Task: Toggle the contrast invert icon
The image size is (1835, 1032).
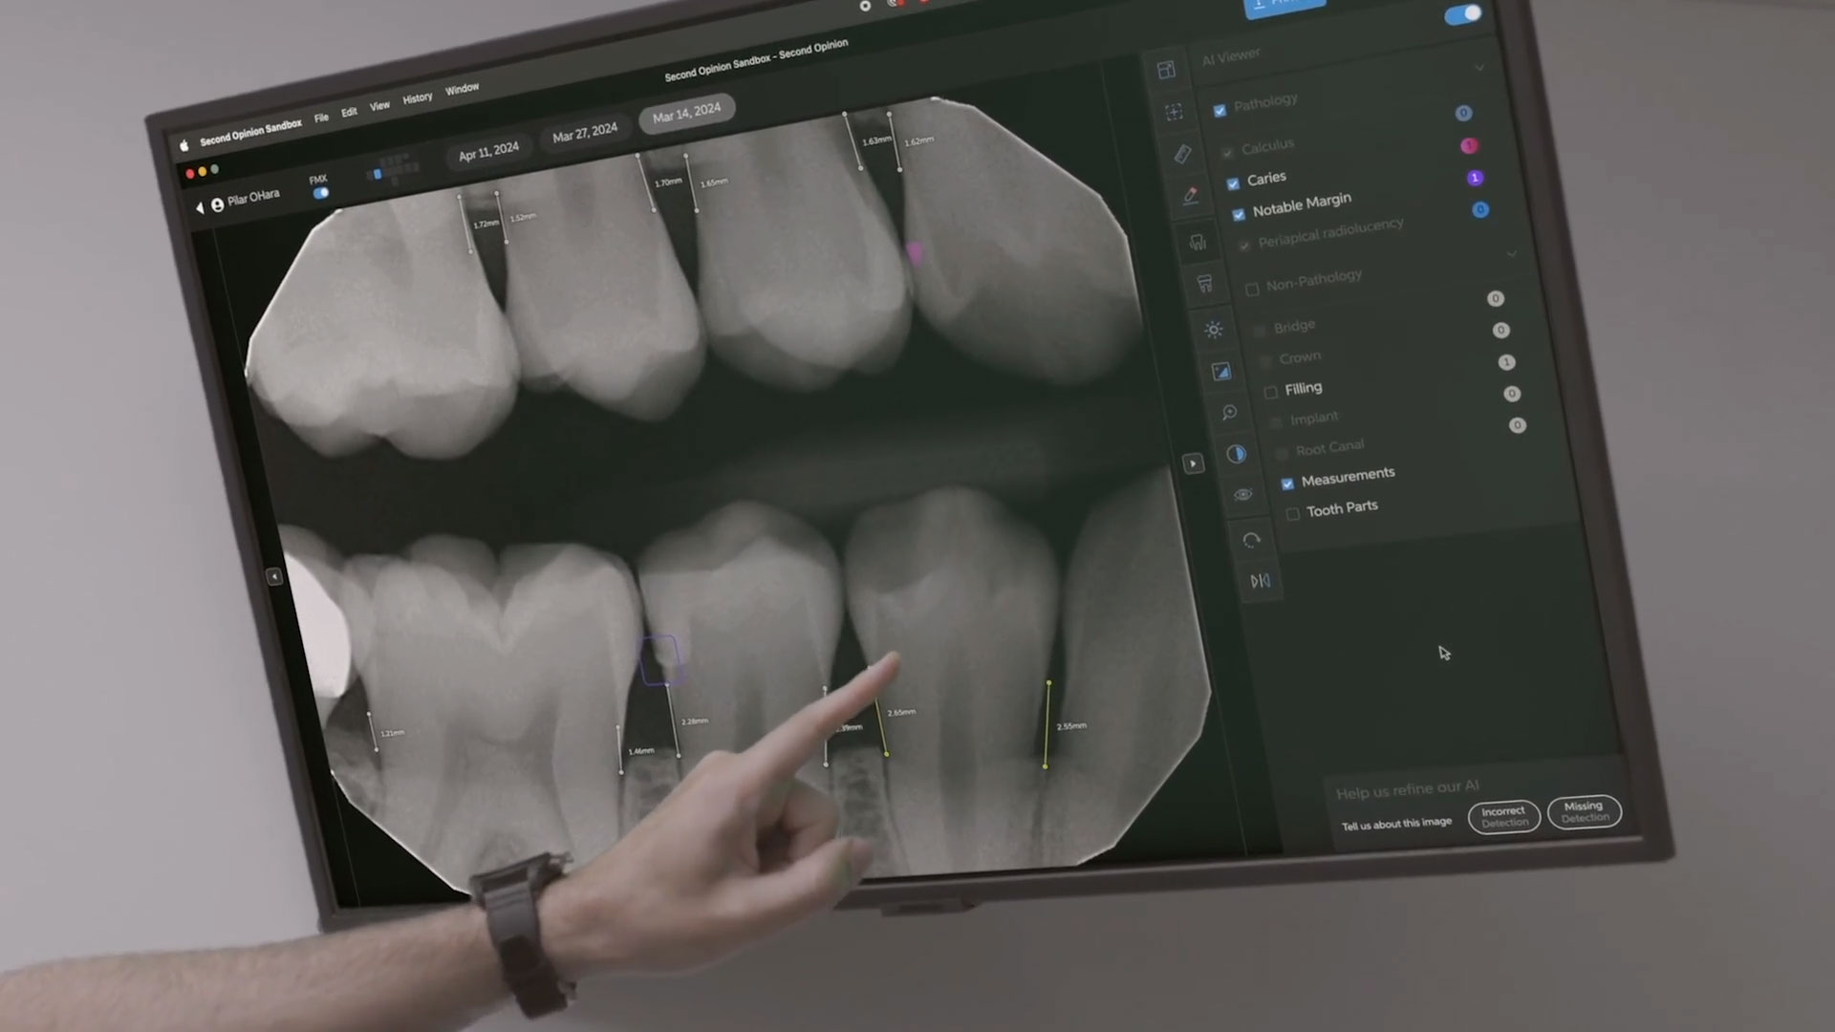Action: 1236,454
